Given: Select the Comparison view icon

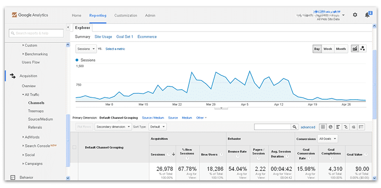Looking at the screenshot, I should click(x=346, y=127).
